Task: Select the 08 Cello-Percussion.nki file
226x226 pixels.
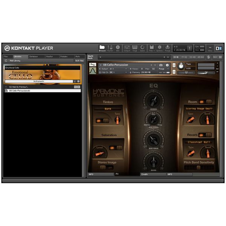Action: [20, 91]
